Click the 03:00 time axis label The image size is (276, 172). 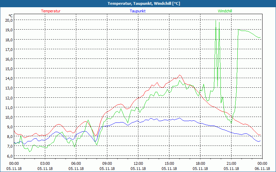(45, 164)
